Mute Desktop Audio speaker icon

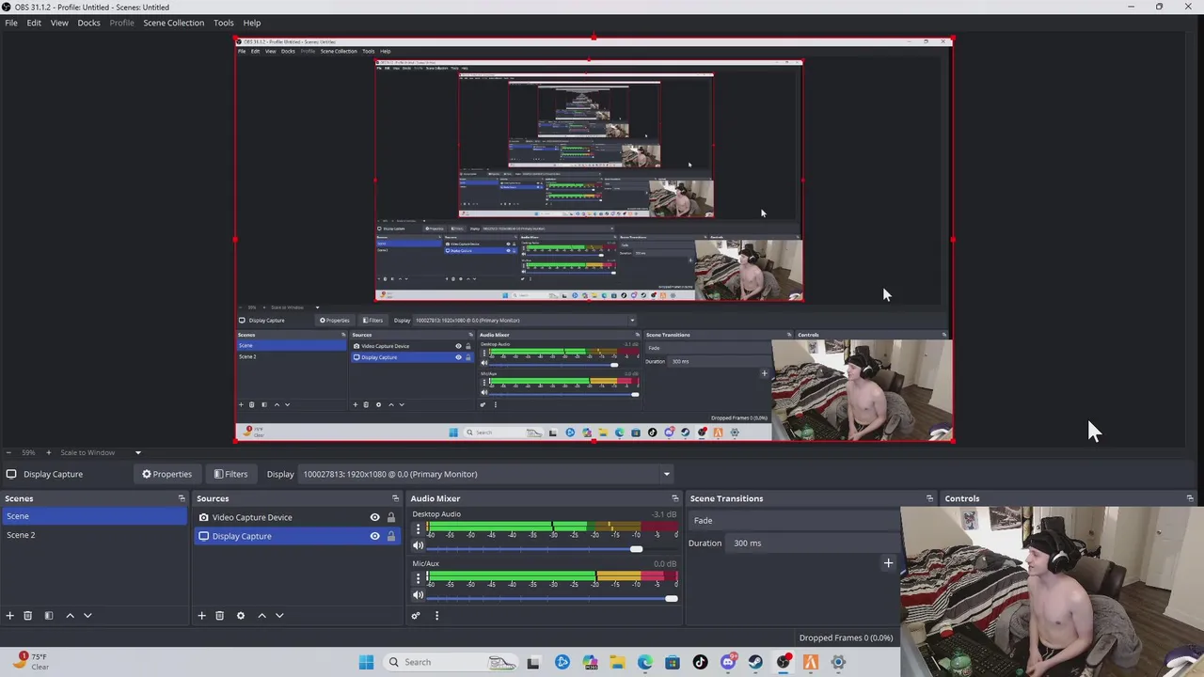(x=419, y=546)
